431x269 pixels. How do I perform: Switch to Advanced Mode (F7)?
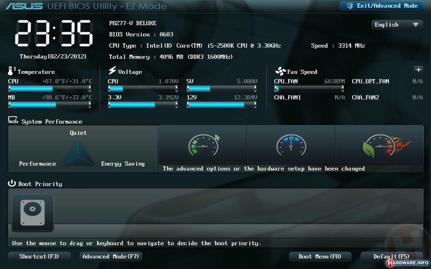tap(111, 256)
